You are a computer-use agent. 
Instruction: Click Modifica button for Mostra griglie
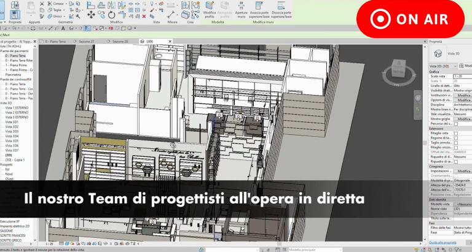[x=463, y=119]
